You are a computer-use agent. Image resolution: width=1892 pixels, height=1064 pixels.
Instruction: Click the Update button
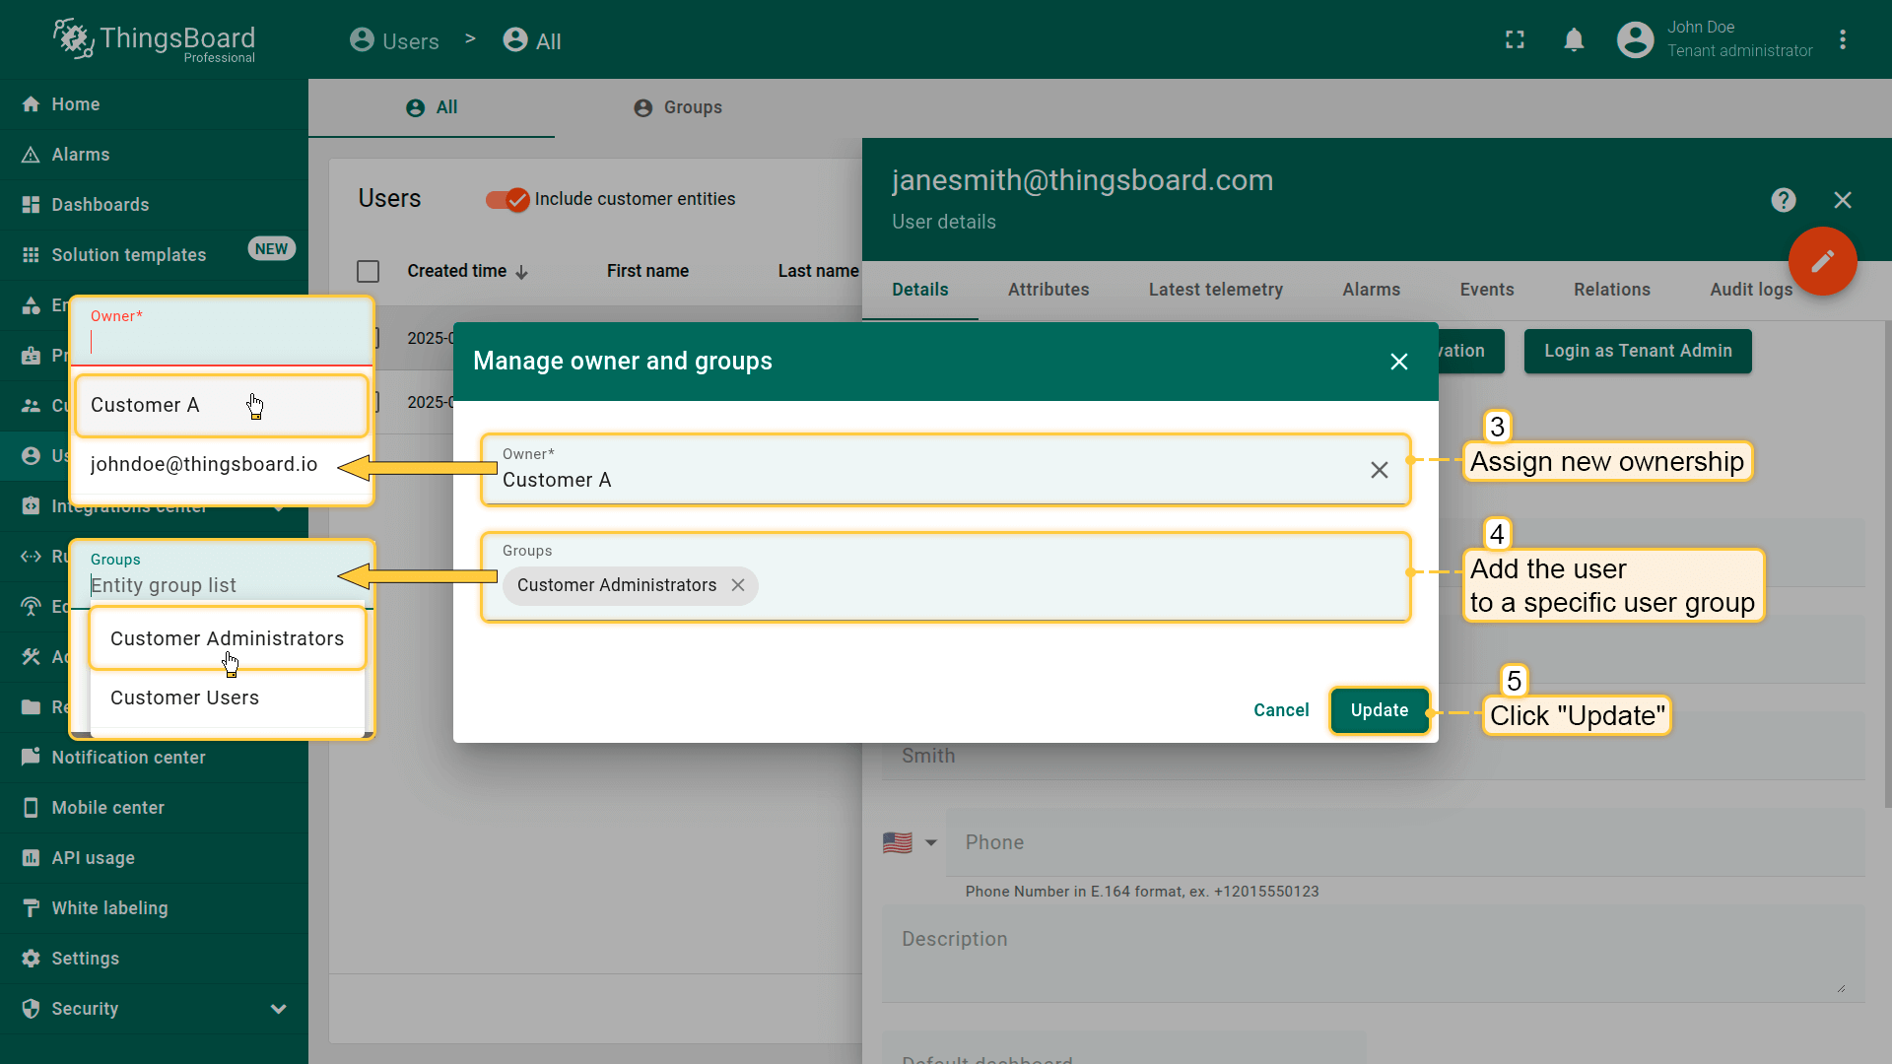click(x=1379, y=710)
